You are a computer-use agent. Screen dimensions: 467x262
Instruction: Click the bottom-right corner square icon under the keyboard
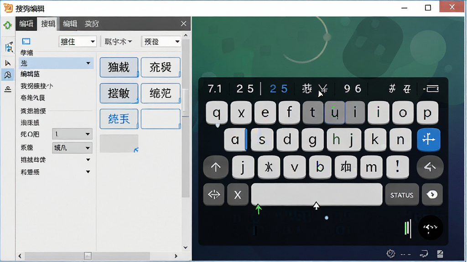[x=440, y=254]
